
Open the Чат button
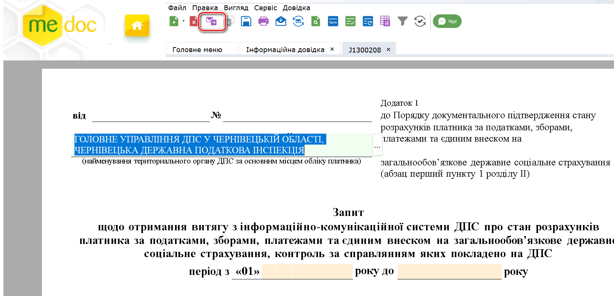[447, 22]
